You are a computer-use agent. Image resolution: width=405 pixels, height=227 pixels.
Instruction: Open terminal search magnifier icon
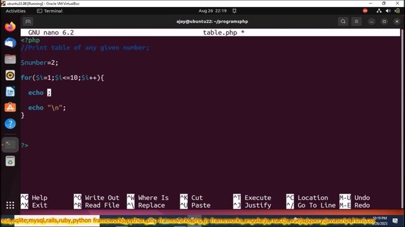(x=343, y=21)
